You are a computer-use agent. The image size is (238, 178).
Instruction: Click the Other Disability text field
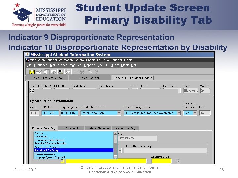165,151
